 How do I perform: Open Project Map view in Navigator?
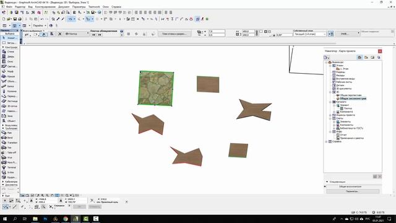[359, 58]
